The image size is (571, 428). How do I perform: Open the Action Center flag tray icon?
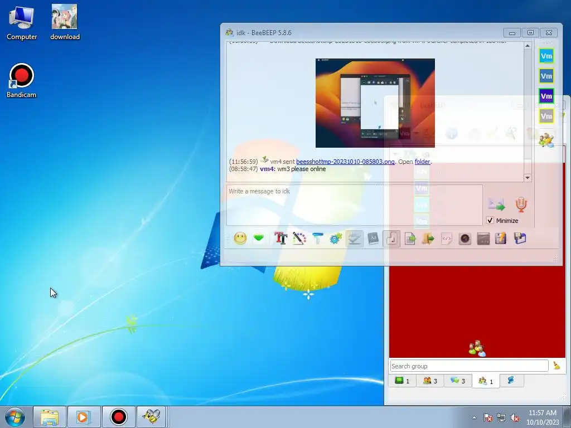coord(487,417)
